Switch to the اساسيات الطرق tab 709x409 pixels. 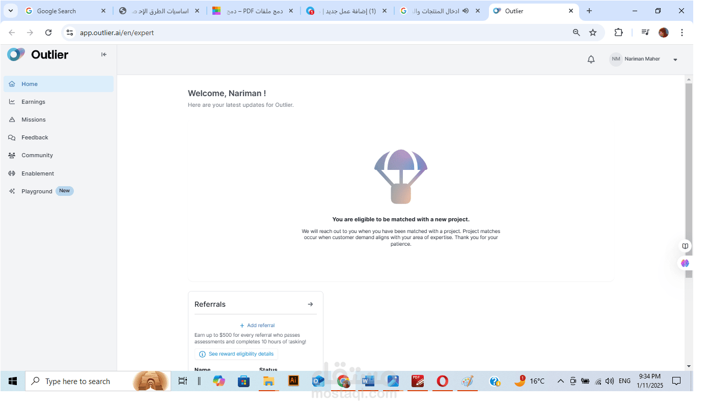(159, 11)
